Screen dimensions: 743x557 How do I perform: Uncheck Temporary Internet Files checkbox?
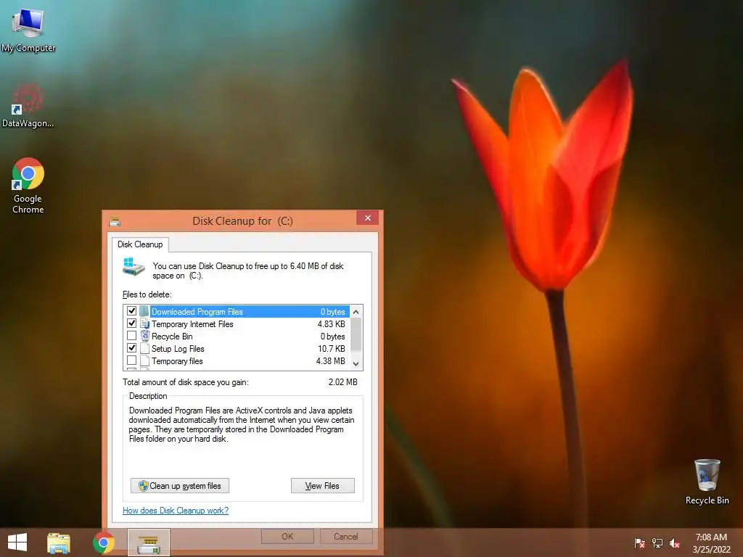(132, 323)
